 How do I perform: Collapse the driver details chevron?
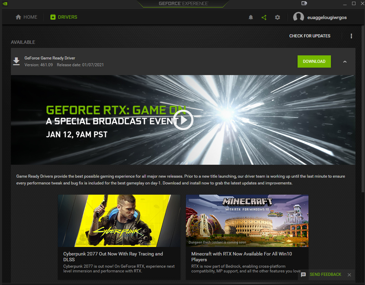point(345,62)
